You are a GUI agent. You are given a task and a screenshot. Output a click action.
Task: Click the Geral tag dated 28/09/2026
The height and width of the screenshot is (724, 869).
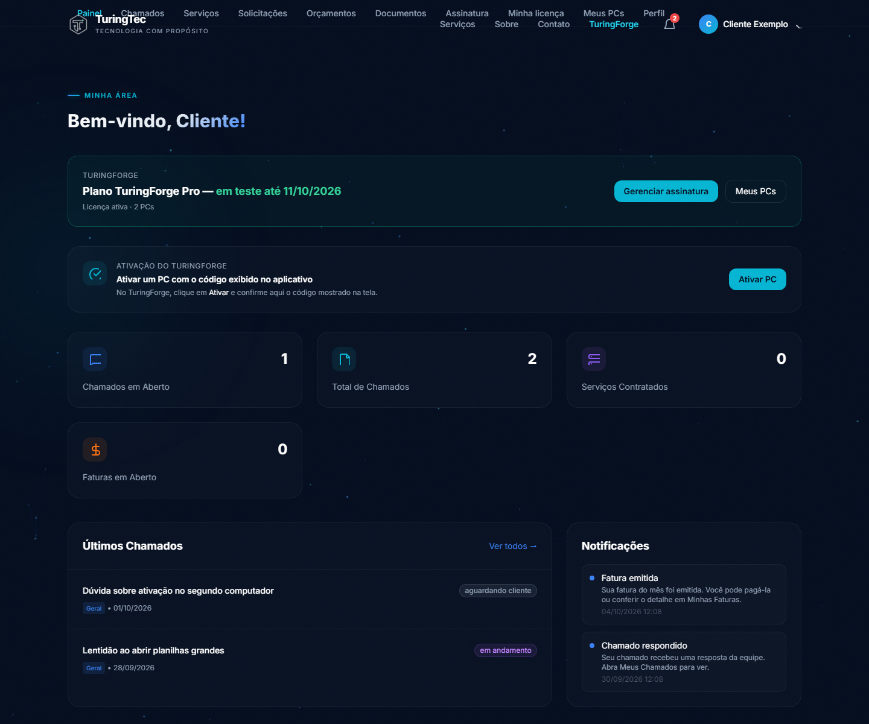click(x=94, y=668)
